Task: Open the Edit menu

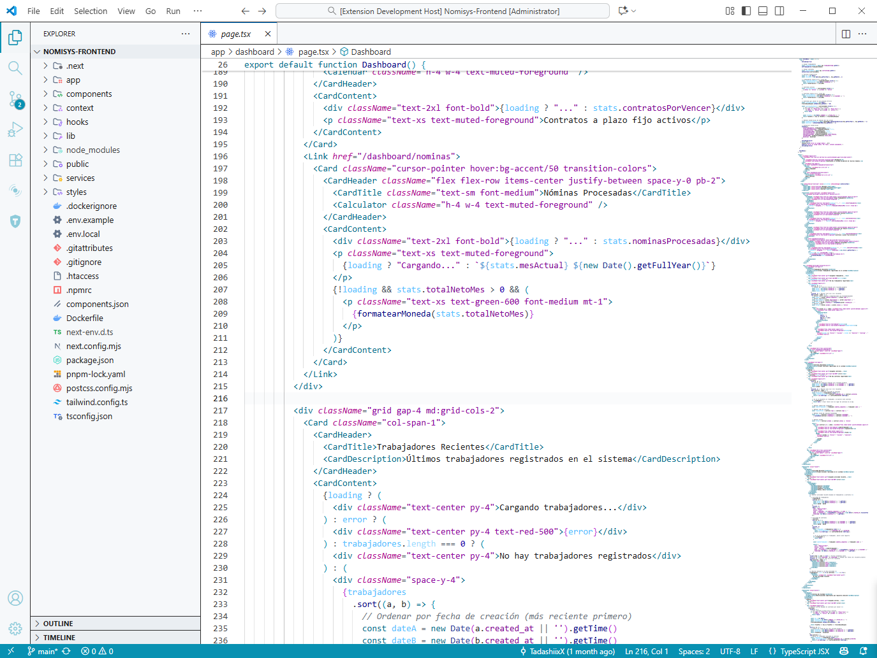Action: 57,11
